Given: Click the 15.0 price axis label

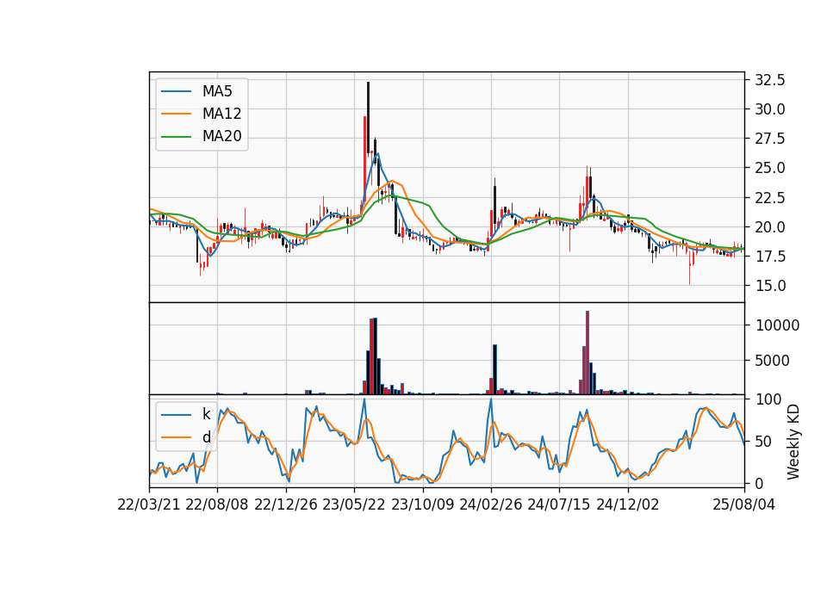Looking at the screenshot, I should [770, 286].
